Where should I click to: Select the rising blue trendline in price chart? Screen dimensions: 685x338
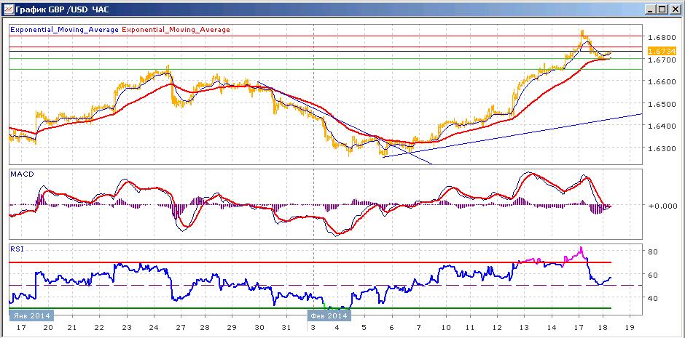(x=511, y=135)
